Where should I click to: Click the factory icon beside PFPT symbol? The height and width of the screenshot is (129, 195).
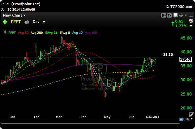[x=27, y=22]
